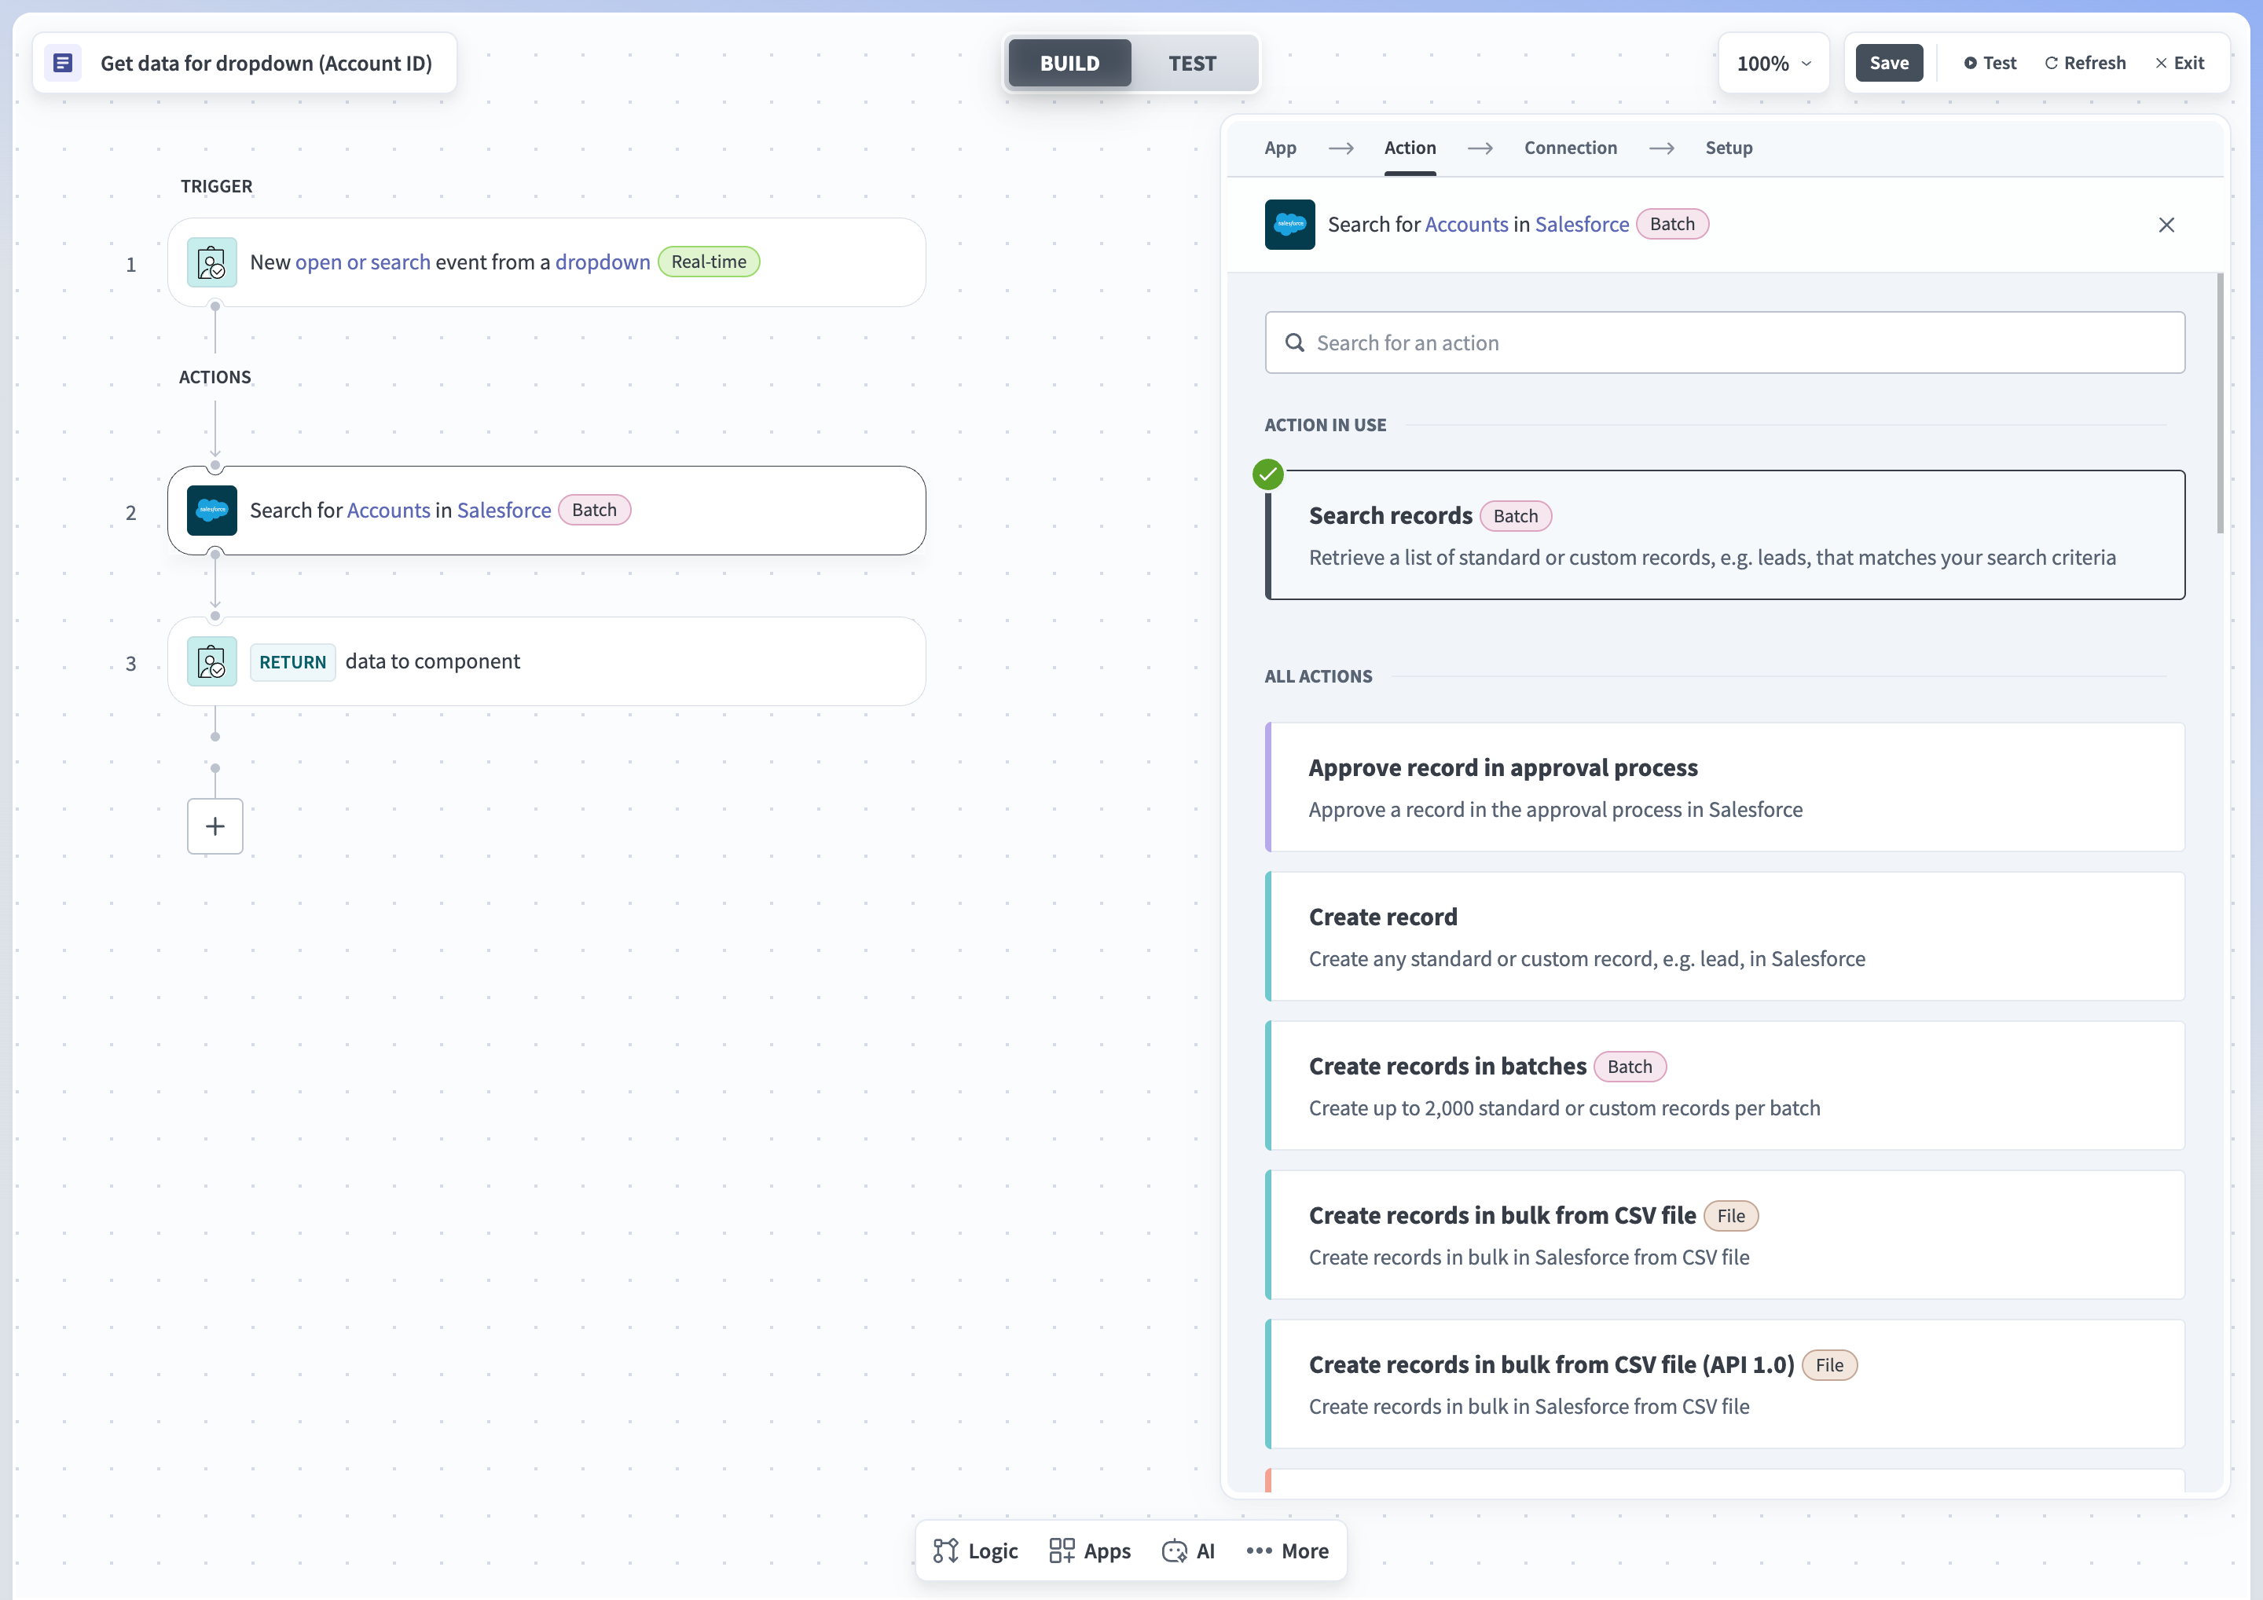
Task: Choose the Create record action
Action: click(1725, 936)
